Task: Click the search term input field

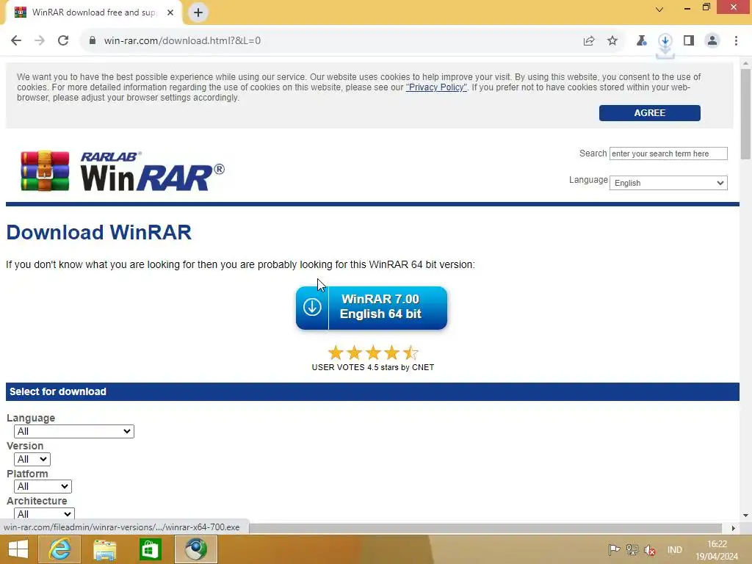Action: tap(668, 153)
